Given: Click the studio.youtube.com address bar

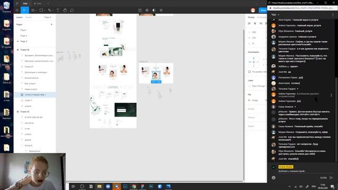Looking at the screenshot, I should coord(303,8).
